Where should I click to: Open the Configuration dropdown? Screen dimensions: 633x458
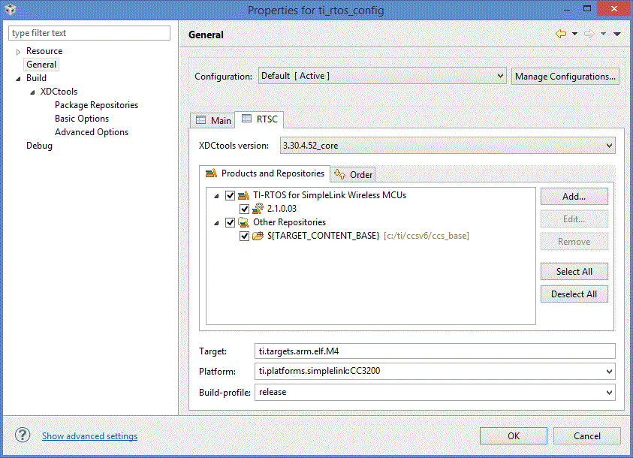tap(500, 76)
